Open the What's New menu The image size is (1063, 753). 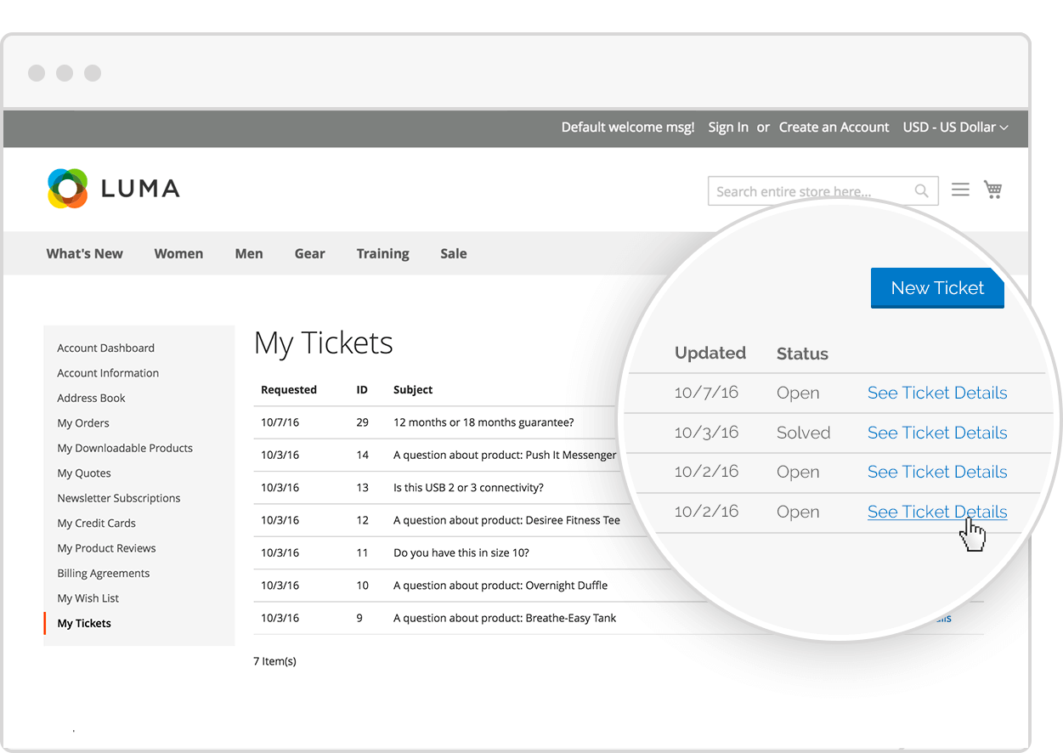click(x=84, y=253)
